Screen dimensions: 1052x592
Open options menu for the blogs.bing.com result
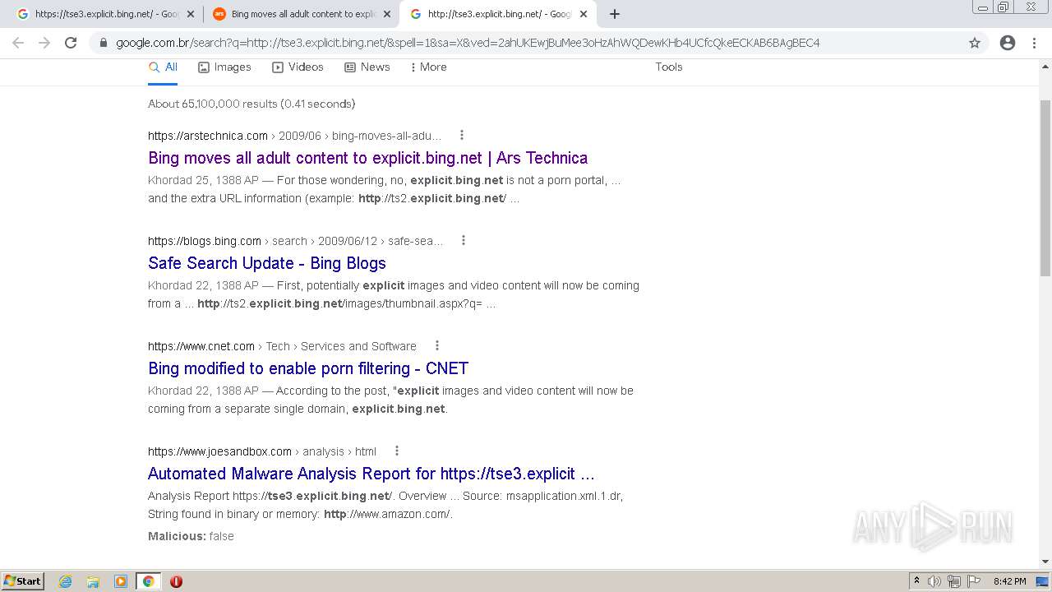click(x=464, y=240)
